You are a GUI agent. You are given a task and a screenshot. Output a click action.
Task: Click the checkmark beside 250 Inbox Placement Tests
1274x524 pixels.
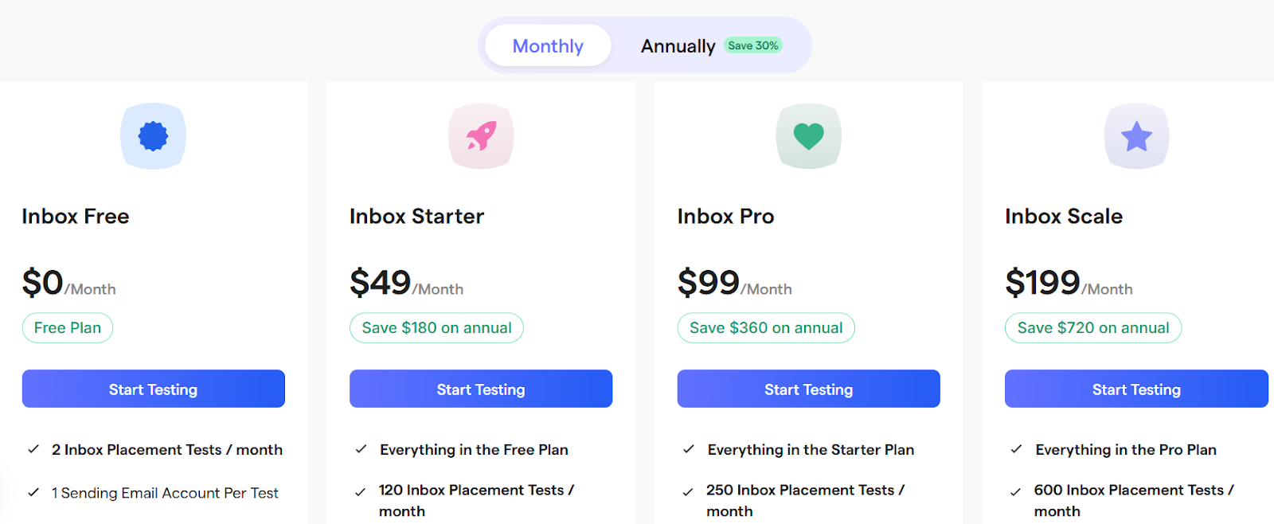(689, 490)
